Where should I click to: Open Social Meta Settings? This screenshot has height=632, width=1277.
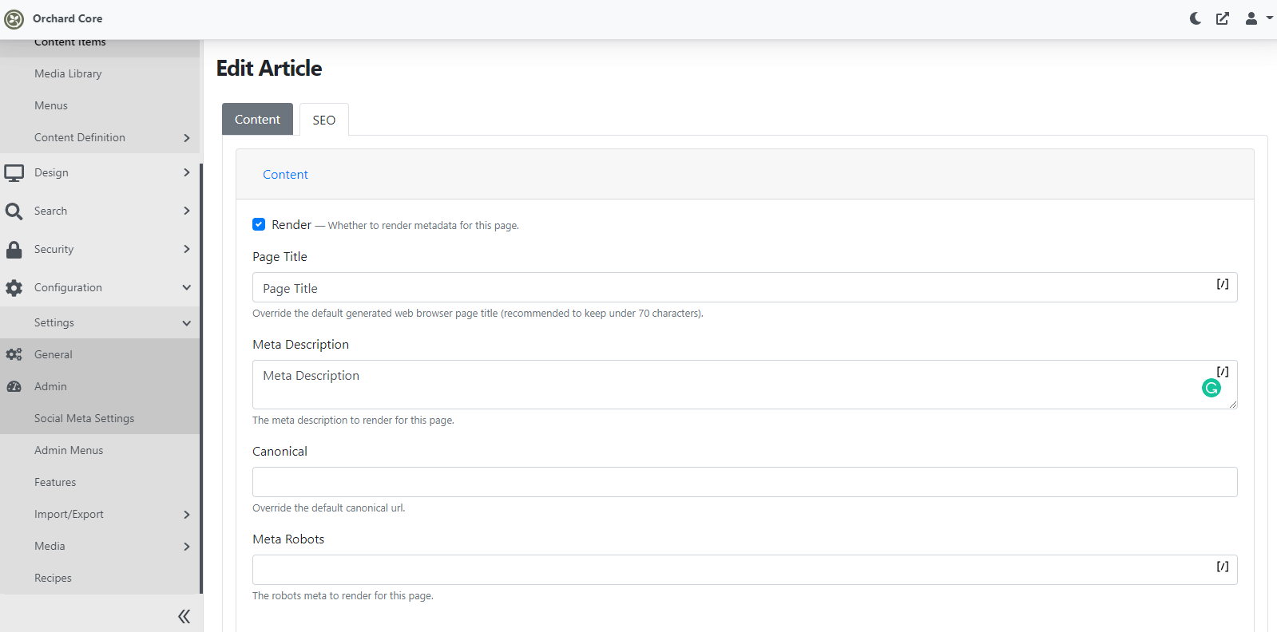point(84,418)
